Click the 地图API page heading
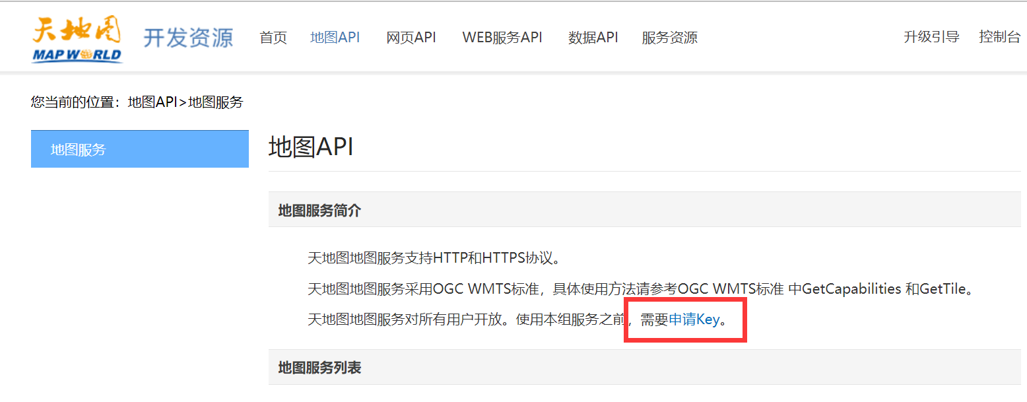This screenshot has height=402, width=1027. 311,147
